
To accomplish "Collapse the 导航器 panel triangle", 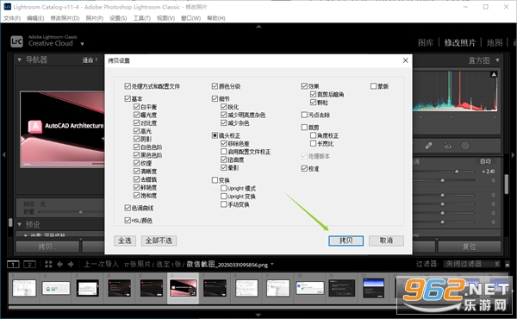I will [20, 59].
